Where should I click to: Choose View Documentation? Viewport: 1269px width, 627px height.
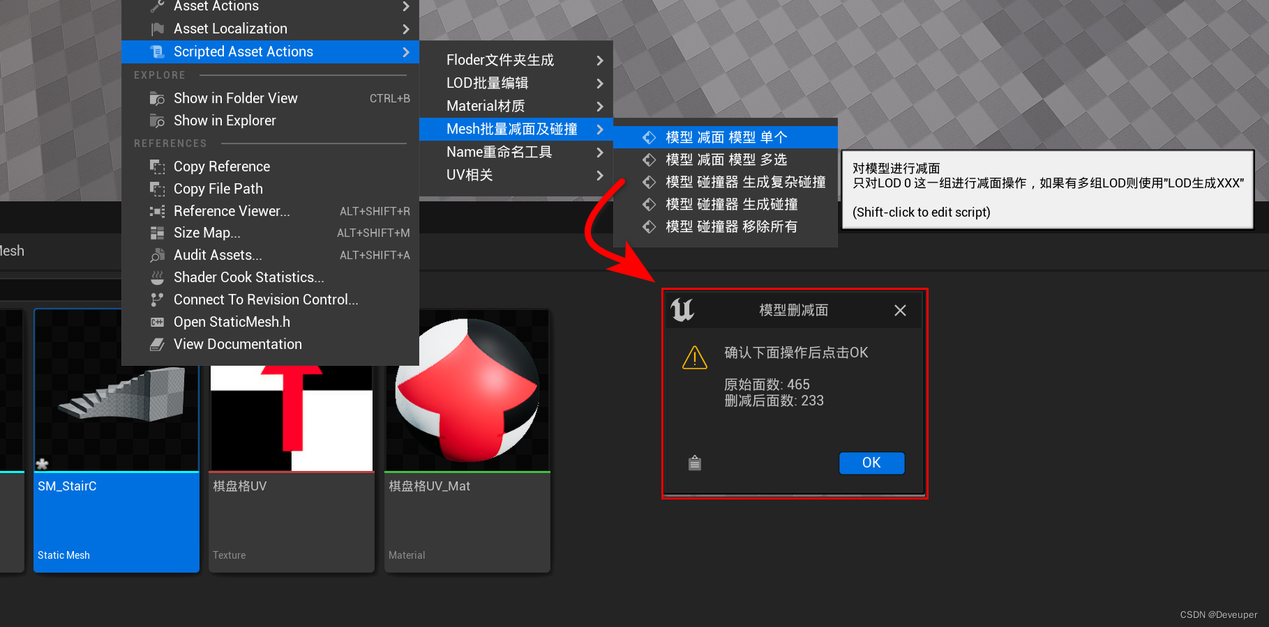point(270,344)
